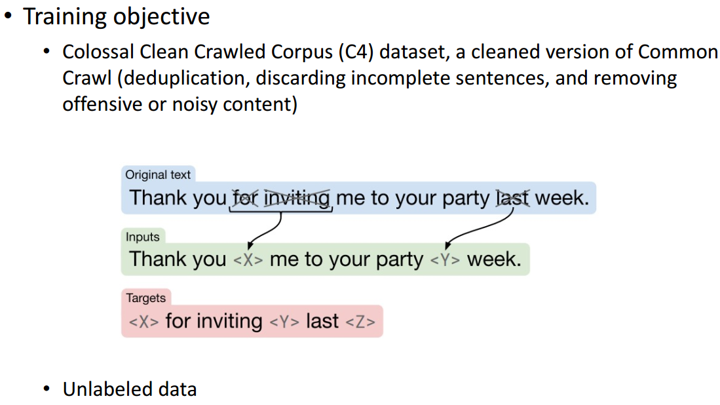Click the 'Unlabeled data' bullet text
The image size is (720, 405).
coord(130,389)
